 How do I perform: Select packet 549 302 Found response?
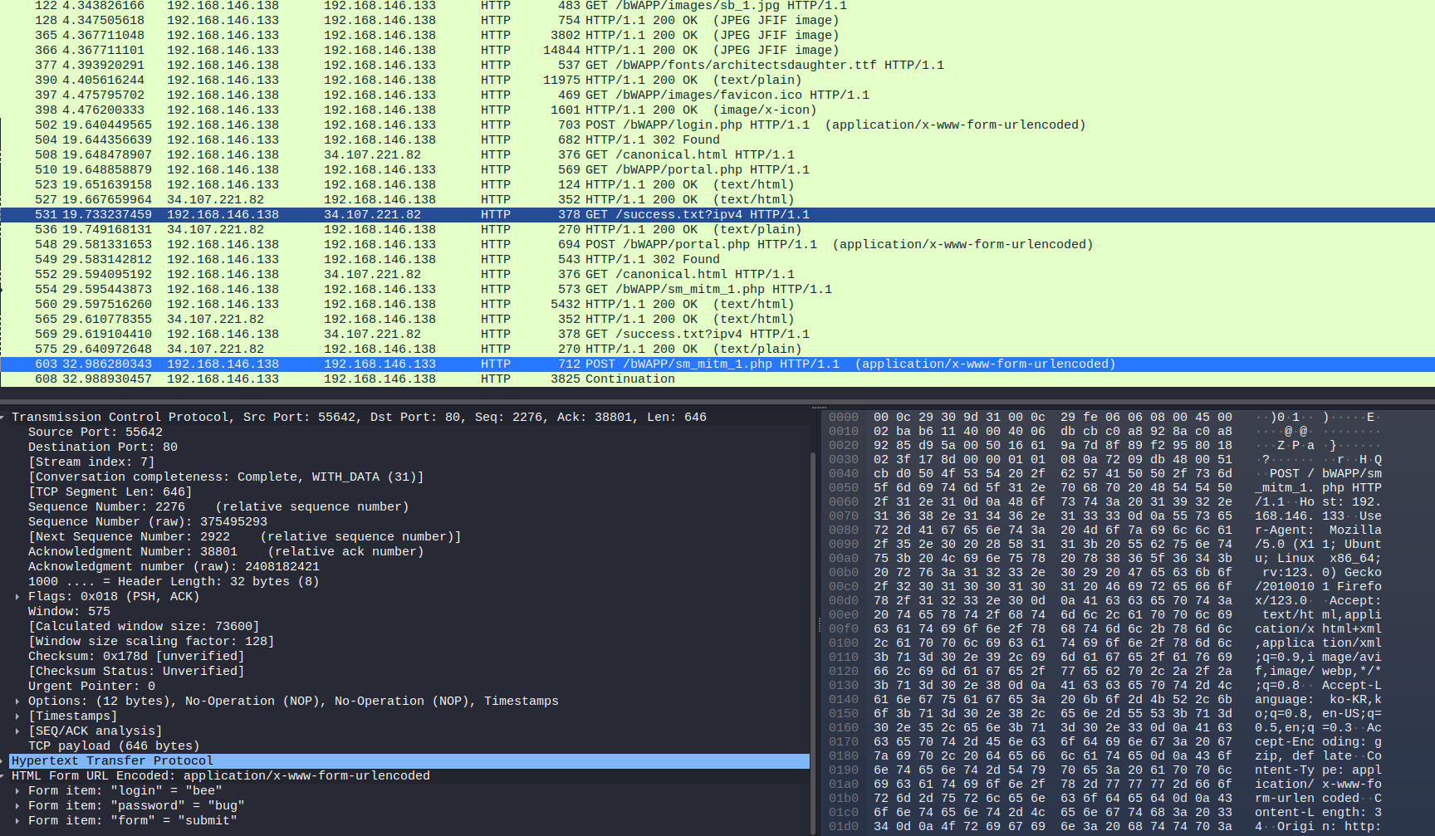(x=717, y=259)
